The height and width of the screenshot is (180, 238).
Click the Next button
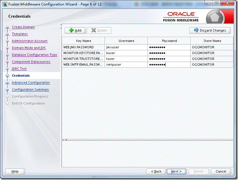click(x=176, y=171)
